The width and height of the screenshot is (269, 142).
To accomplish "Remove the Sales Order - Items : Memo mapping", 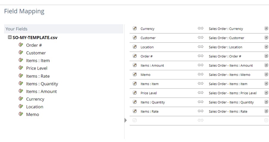I will click(x=266, y=74).
